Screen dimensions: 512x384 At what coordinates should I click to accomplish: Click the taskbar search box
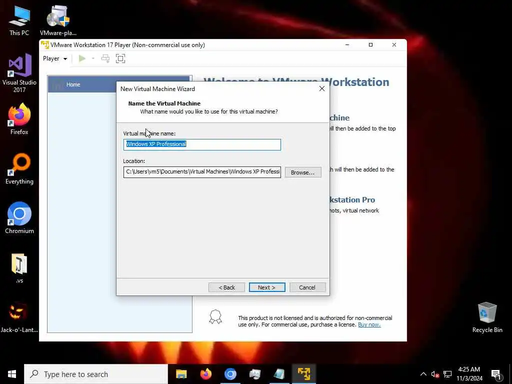[96, 374]
